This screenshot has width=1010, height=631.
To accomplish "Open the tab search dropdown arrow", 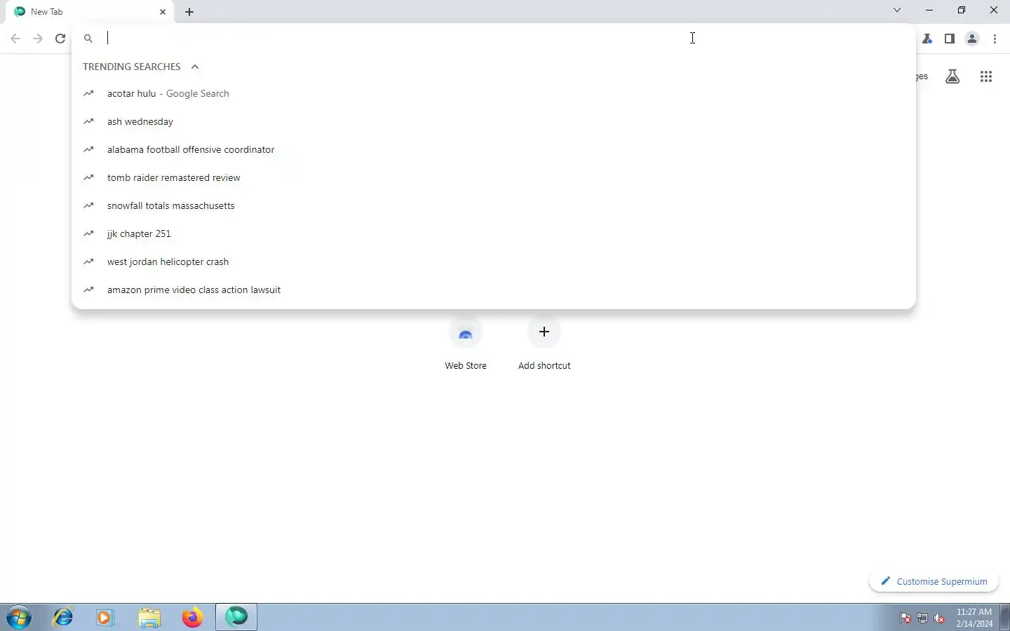I will click(x=897, y=11).
